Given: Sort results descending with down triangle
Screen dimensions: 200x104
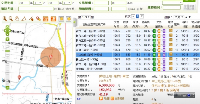Looking at the screenshot, I should (190, 17).
